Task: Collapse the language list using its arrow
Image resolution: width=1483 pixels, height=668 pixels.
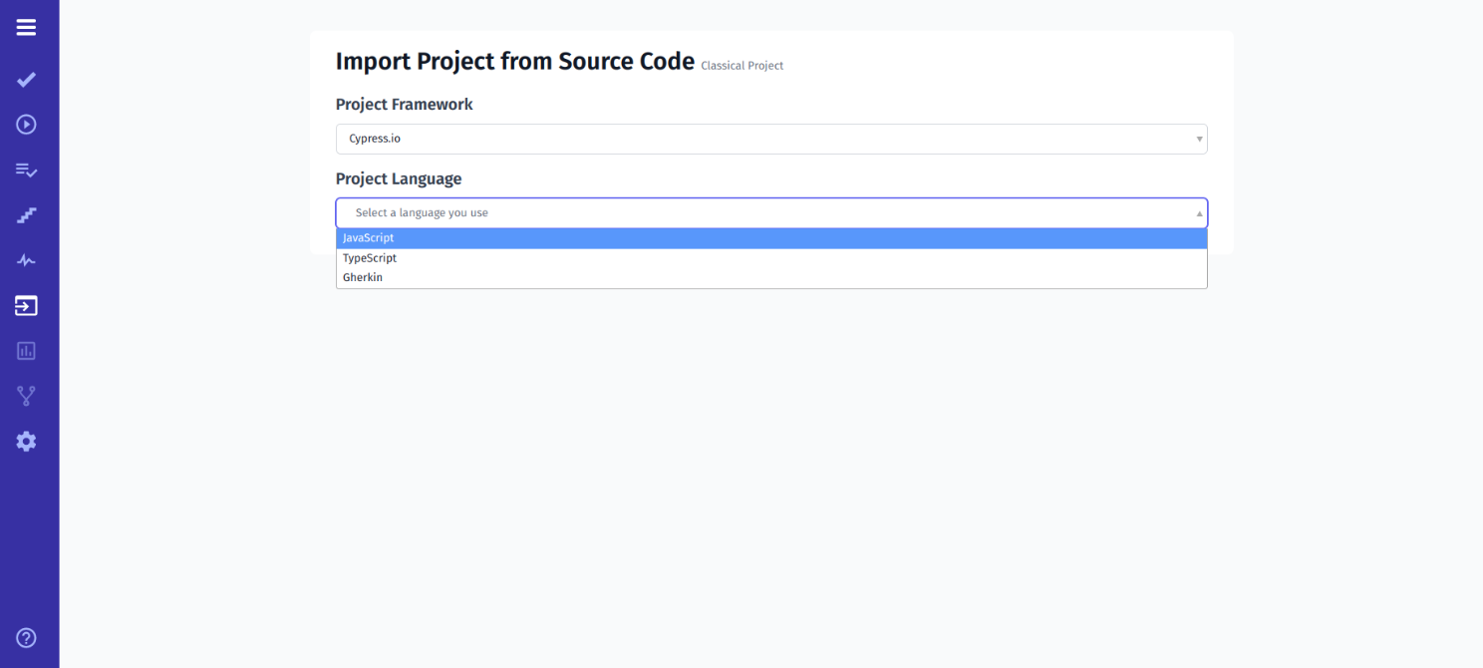Action: [x=1199, y=213]
